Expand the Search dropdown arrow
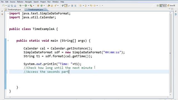The image size is (178, 100). coord(58,6)
